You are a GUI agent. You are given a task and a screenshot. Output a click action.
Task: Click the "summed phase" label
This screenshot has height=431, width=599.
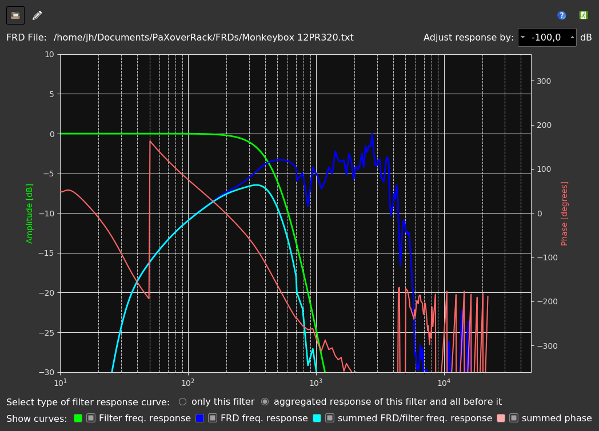coord(557,418)
